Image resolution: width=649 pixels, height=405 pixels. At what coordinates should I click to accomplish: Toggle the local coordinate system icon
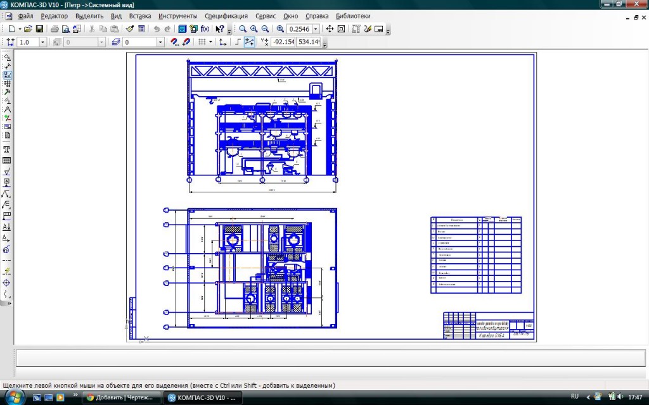click(x=222, y=42)
